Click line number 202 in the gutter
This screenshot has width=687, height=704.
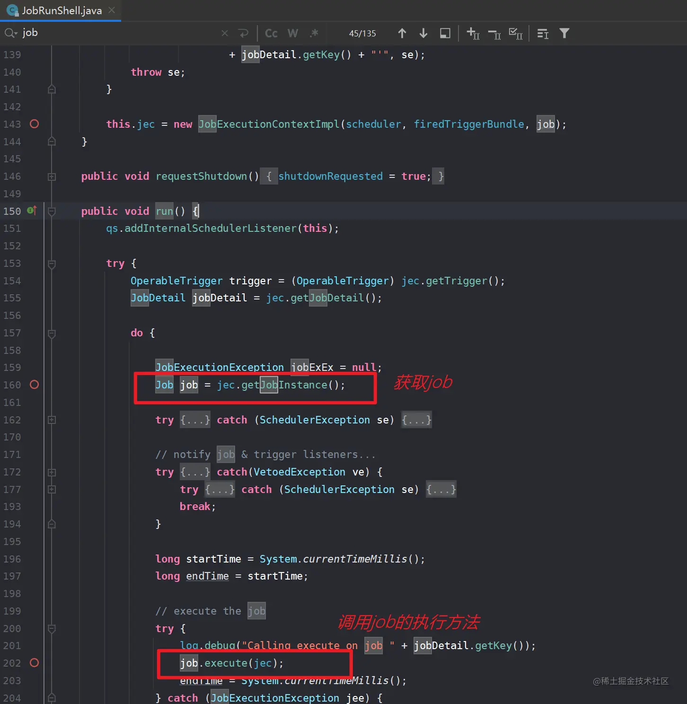click(12, 663)
